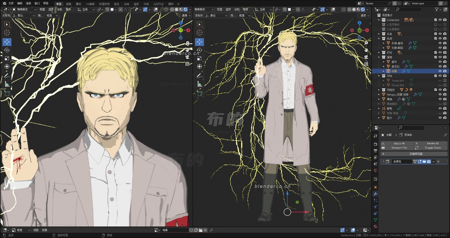
Task: Open the Modifiers properties tab wrench
Action: [x=375, y=194]
